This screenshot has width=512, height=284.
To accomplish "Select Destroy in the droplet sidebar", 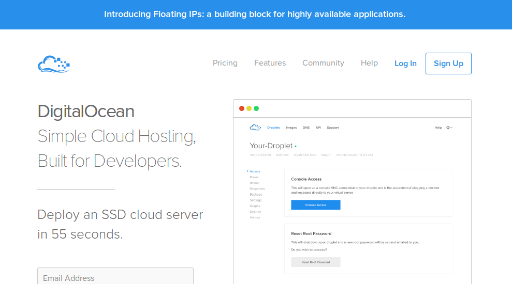I will pos(255,212).
